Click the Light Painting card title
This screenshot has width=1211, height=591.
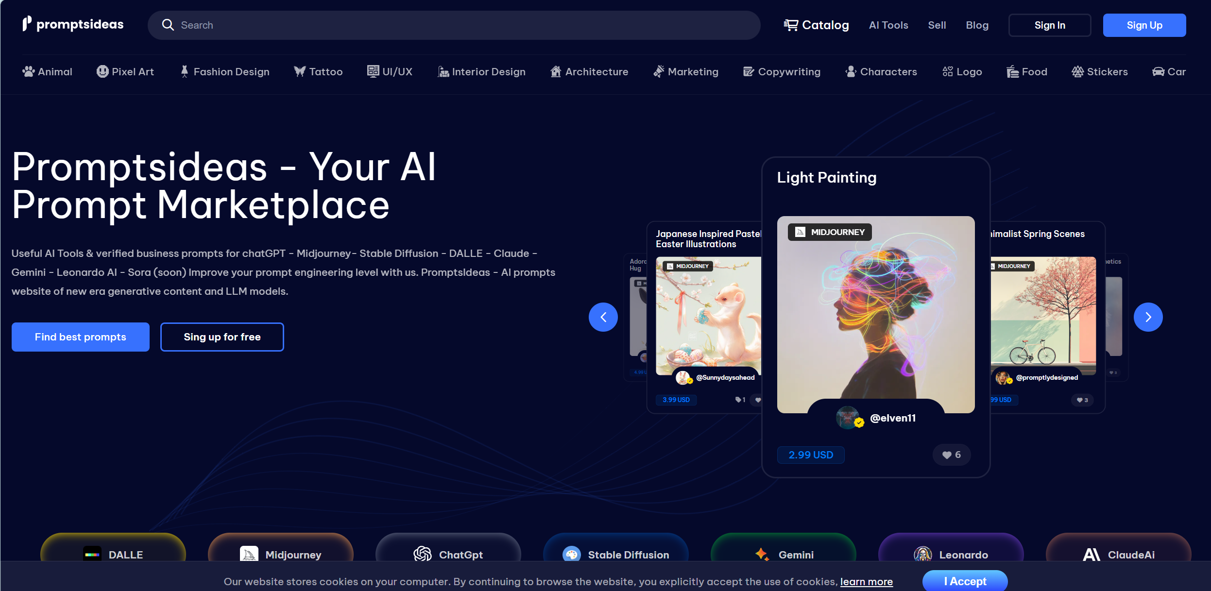point(827,178)
